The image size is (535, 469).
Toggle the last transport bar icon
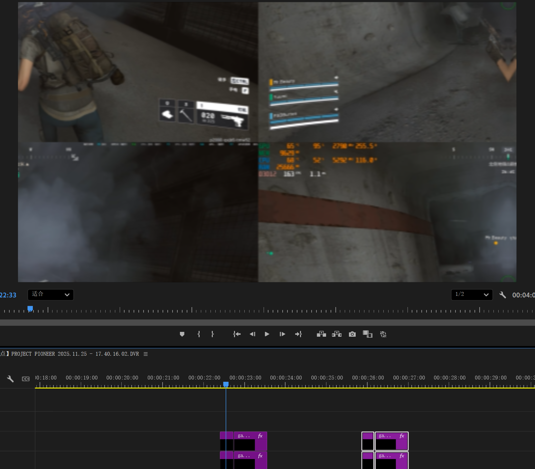pyautogui.click(x=383, y=334)
